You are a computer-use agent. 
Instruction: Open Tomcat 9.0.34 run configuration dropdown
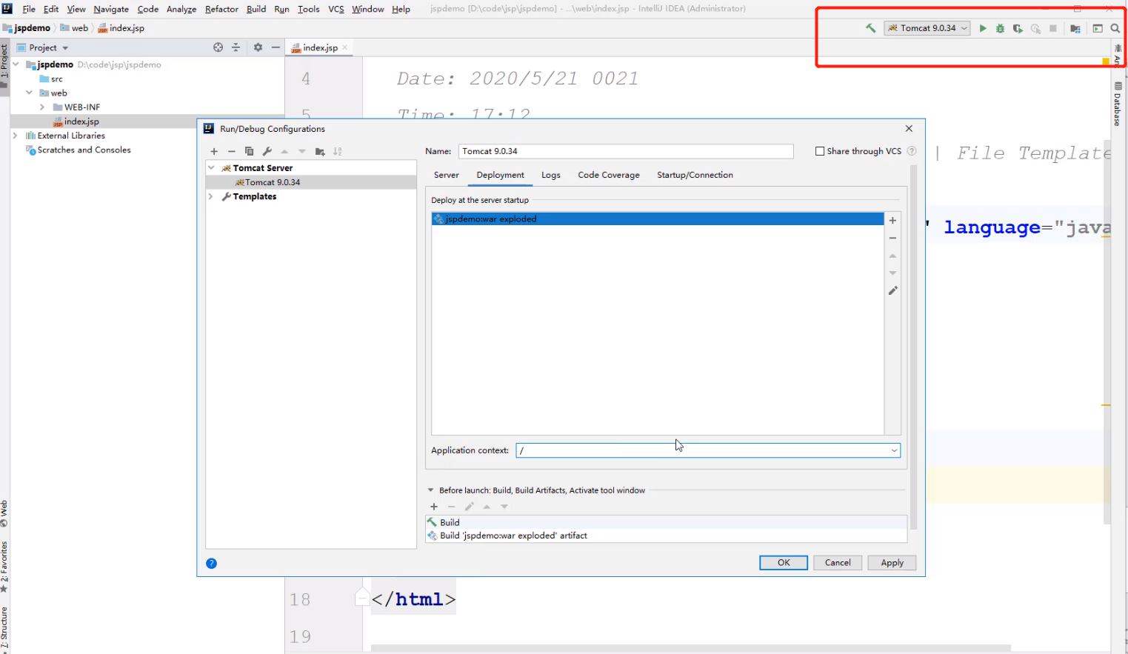coord(927,28)
